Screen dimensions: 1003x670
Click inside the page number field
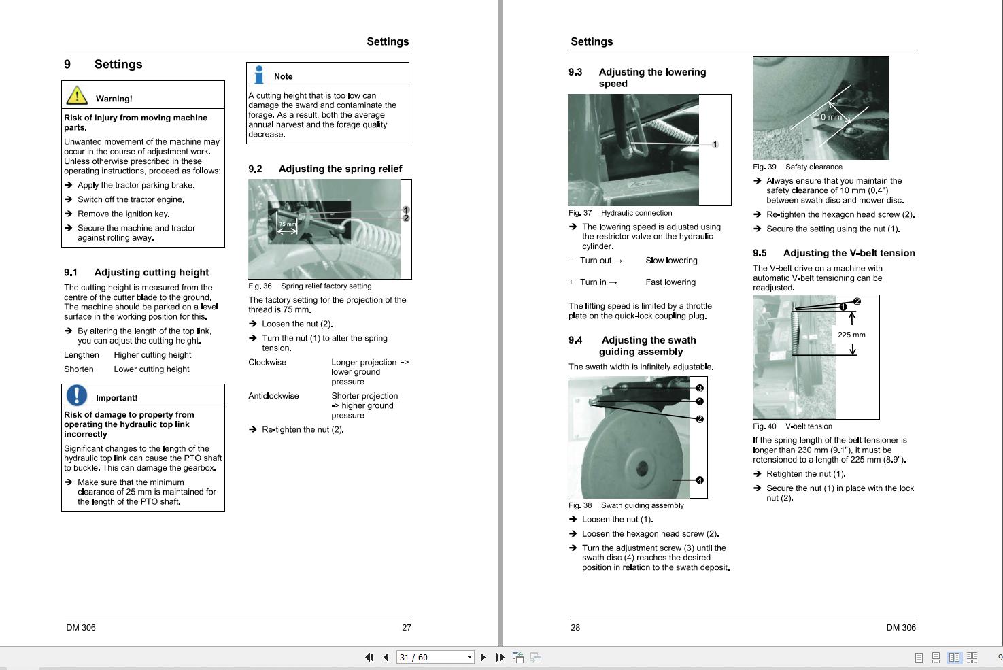tap(422, 657)
